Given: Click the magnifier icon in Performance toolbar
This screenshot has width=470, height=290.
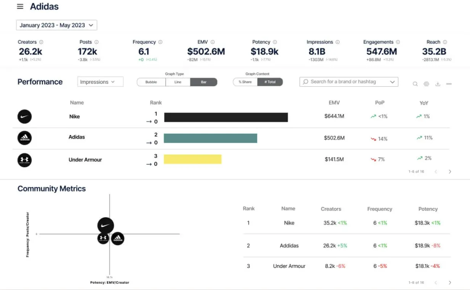Looking at the screenshot, I should tap(415, 84).
